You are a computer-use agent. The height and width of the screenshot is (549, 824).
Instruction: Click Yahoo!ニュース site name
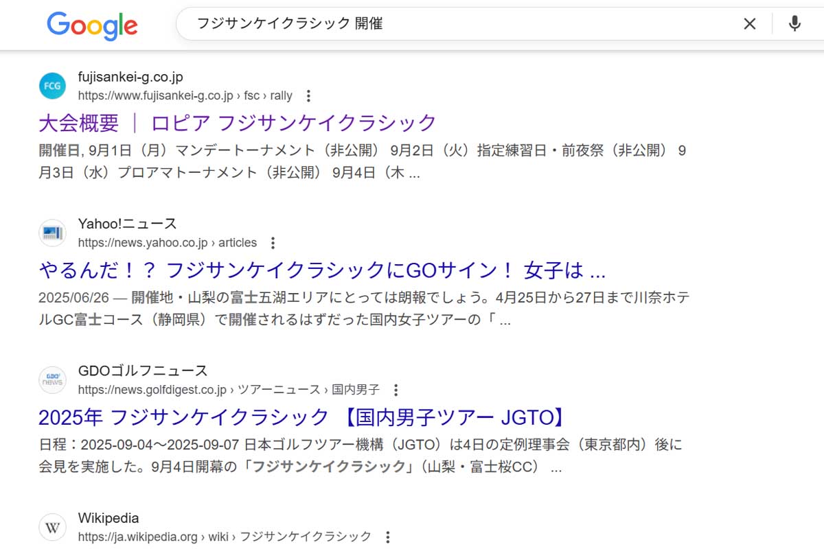128,224
